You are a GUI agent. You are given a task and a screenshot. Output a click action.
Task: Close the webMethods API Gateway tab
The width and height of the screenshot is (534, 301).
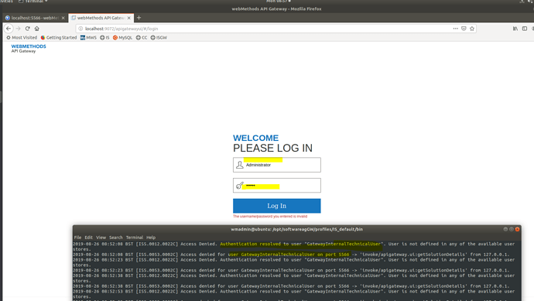pyautogui.click(x=128, y=18)
